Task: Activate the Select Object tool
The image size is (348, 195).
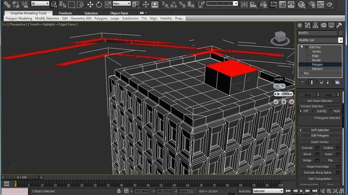Action: click(x=54, y=4)
